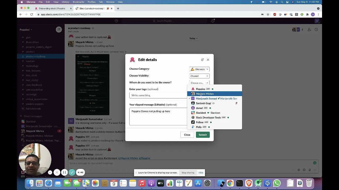
Task: Show channel details info icon
Action: (316, 30)
